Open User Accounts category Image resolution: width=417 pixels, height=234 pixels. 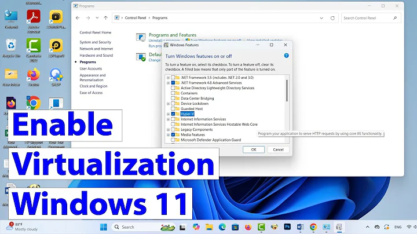coord(91,68)
